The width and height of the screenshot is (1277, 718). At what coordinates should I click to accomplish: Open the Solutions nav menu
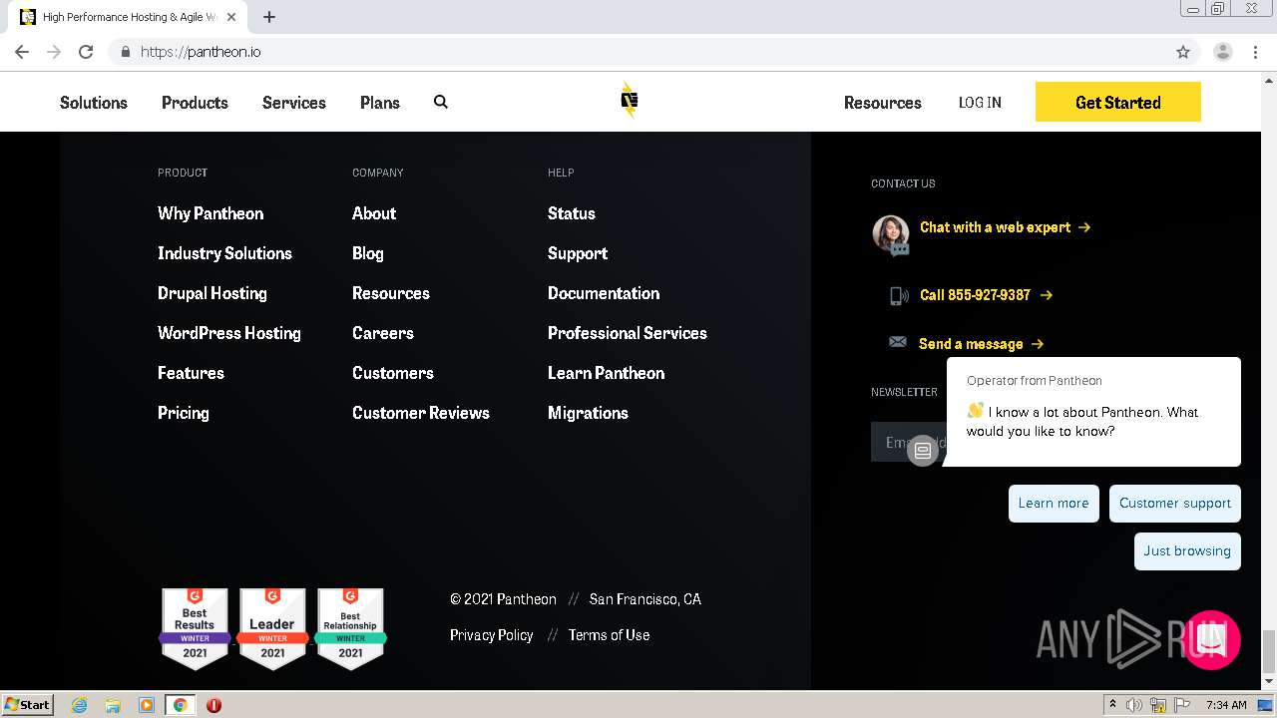click(x=94, y=102)
